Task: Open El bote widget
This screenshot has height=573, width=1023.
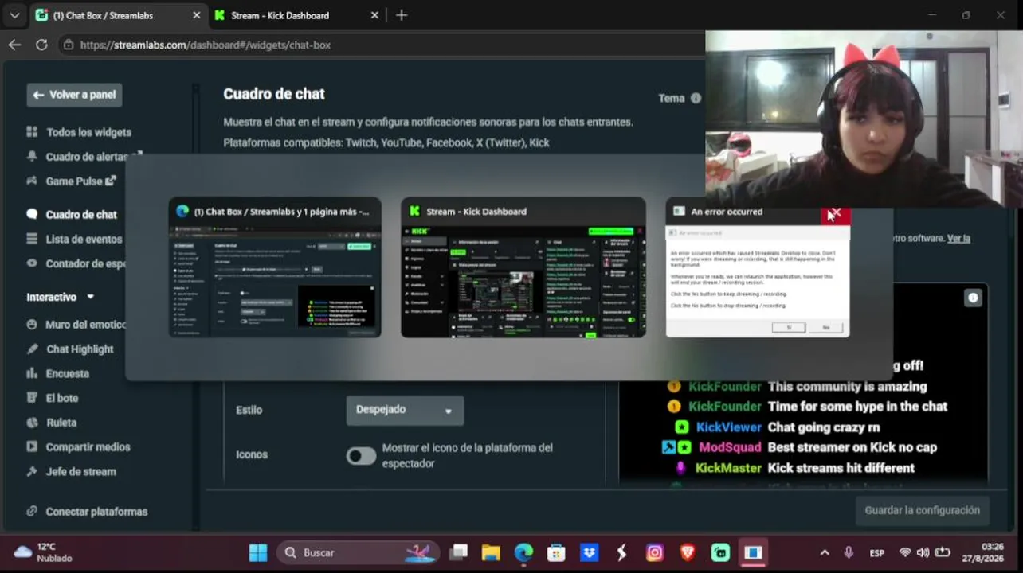Action: coord(53,398)
